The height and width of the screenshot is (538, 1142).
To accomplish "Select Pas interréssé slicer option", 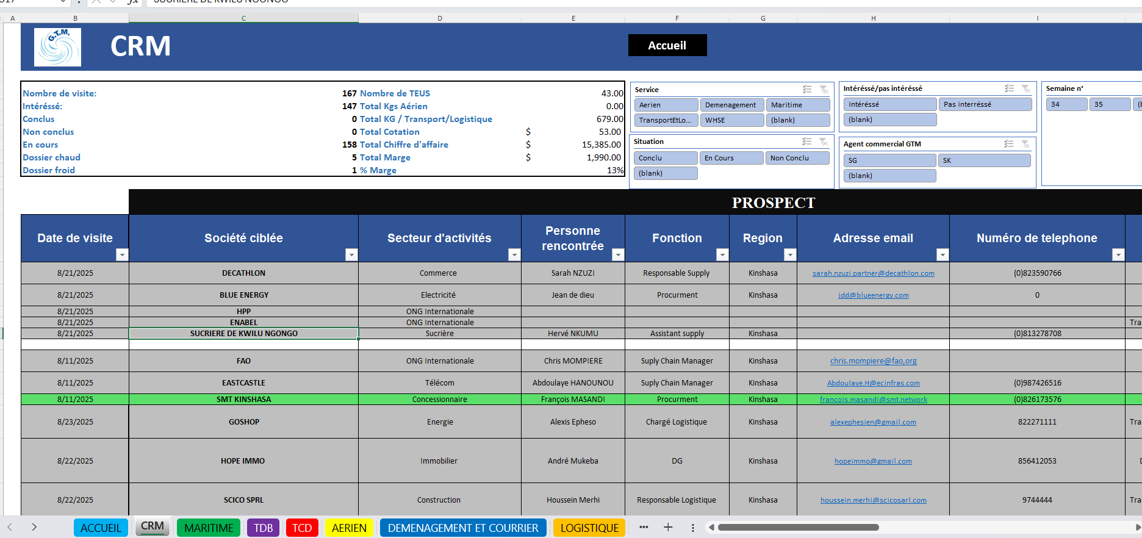I will click(985, 104).
